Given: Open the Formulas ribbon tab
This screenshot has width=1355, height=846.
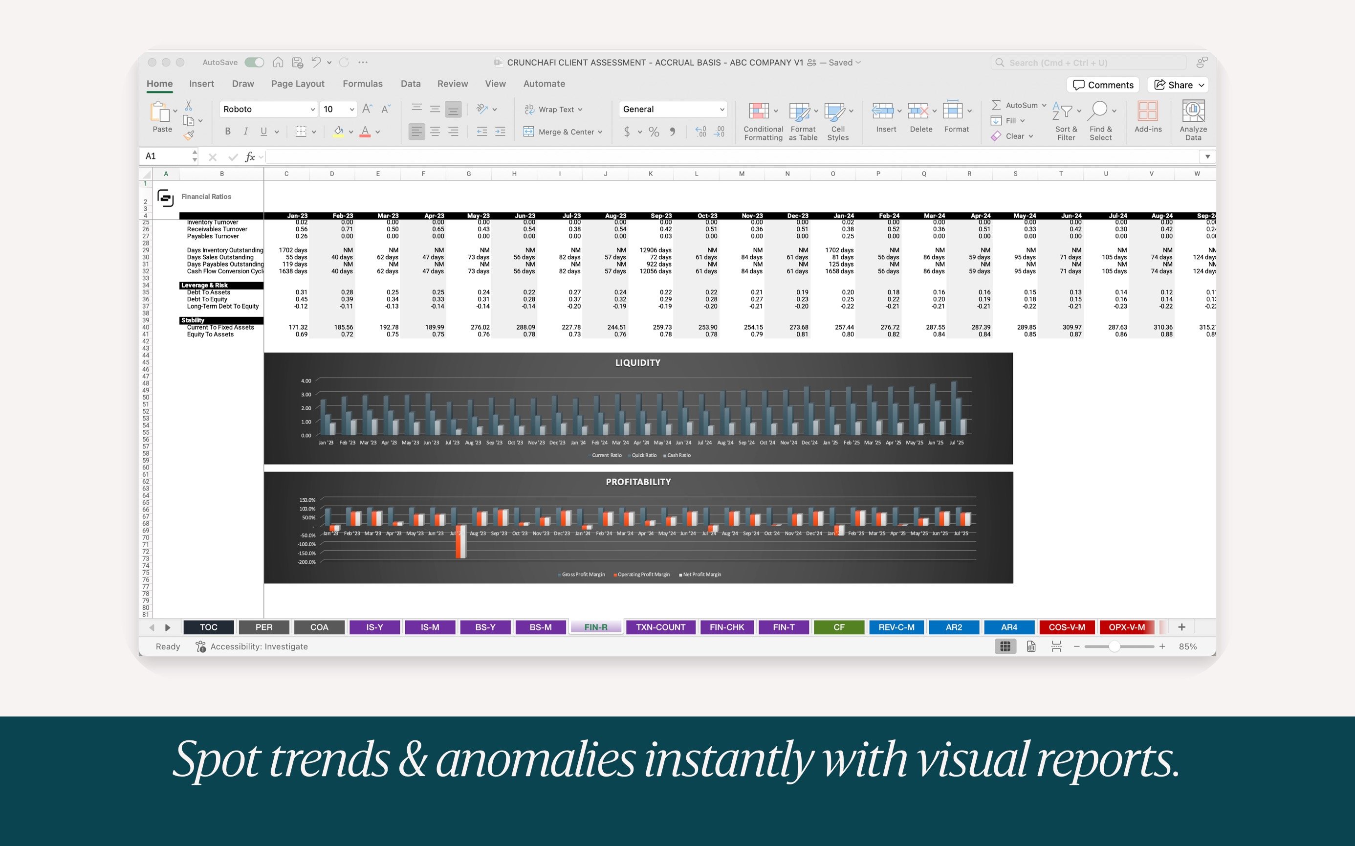Looking at the screenshot, I should point(362,84).
